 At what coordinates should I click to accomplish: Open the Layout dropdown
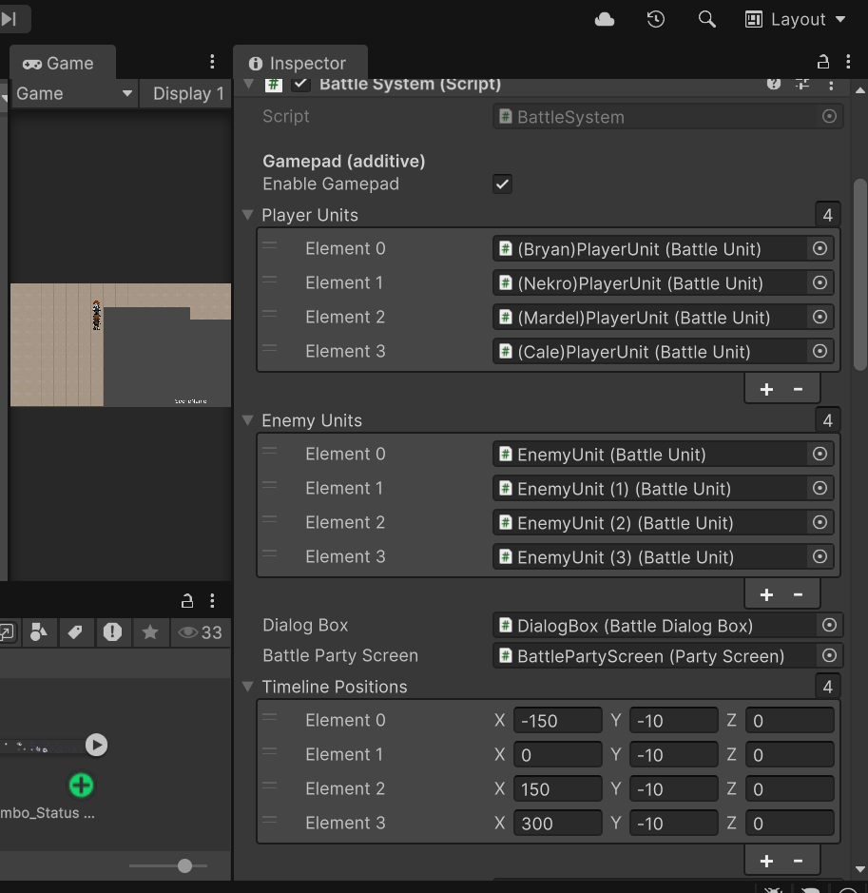coord(797,19)
